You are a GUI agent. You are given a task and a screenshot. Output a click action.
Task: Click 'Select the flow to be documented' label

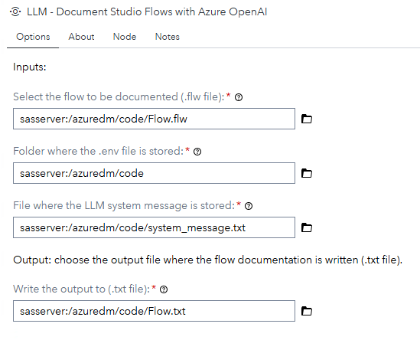point(119,96)
